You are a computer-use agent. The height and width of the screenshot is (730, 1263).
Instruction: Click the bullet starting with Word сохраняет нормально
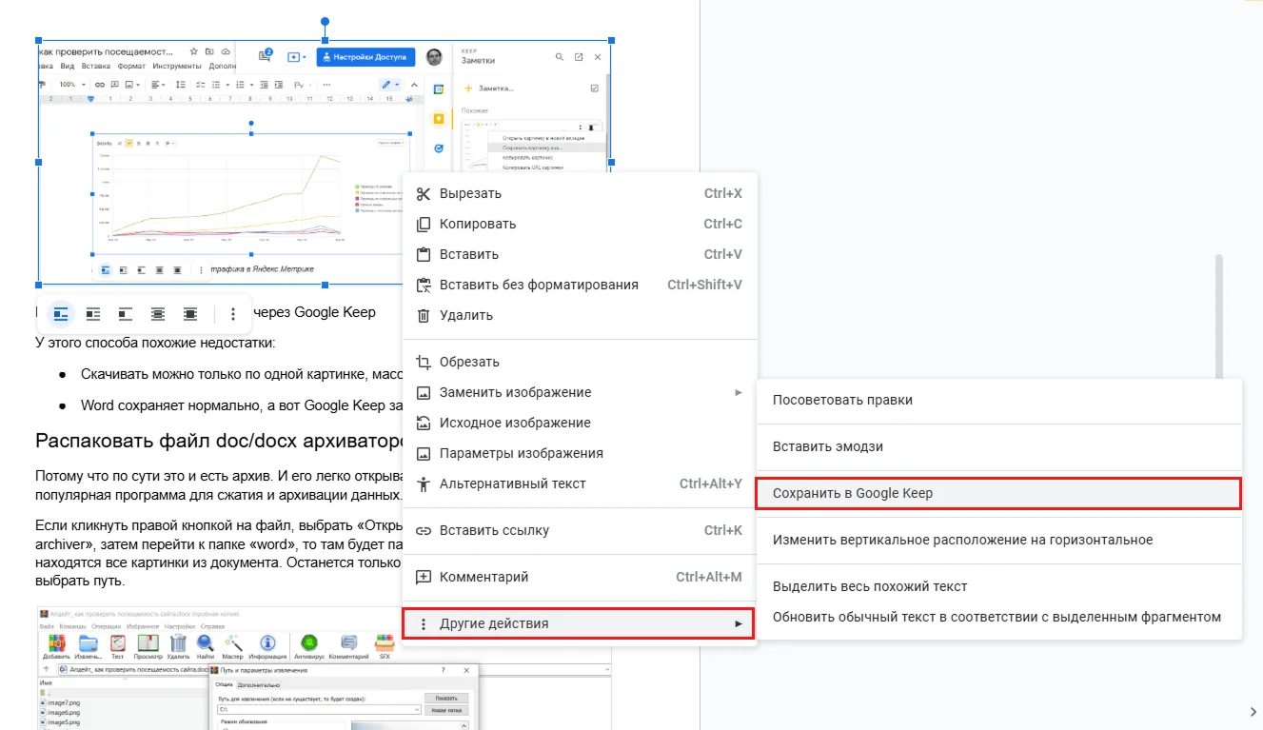(242, 404)
